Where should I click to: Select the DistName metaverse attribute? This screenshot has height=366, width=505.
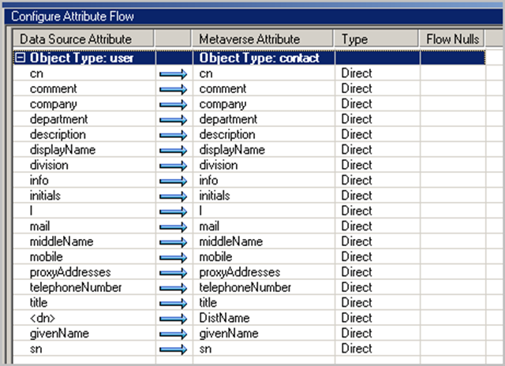tap(223, 318)
